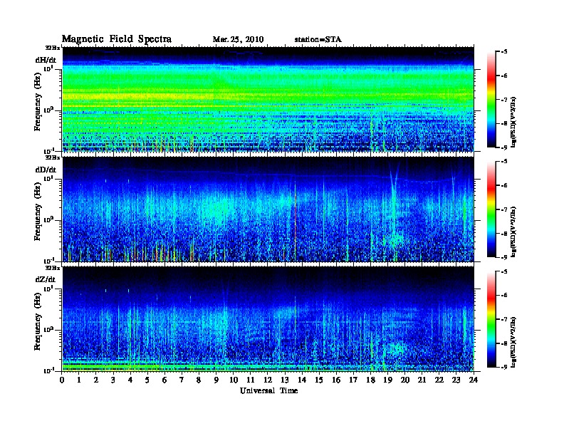
Task: Click hour "6" on the Universal Time axis
Action: point(164,380)
